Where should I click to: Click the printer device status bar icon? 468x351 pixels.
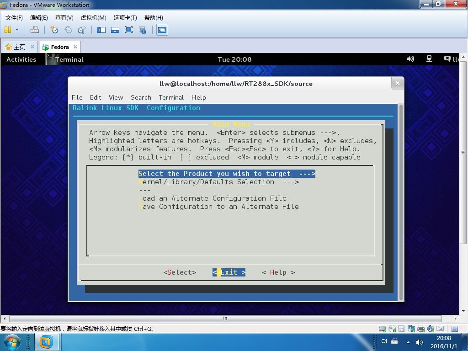[420, 329]
